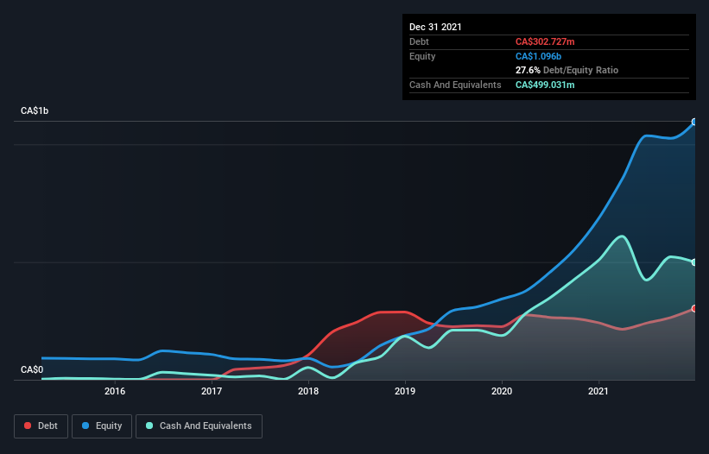Click the 2017 x-axis label
This screenshot has width=709, height=454.
coord(212,391)
